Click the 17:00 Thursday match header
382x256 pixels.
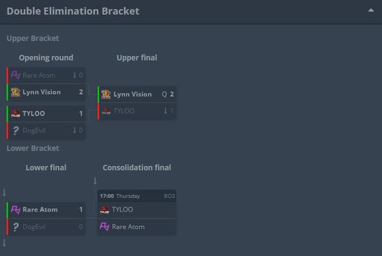[x=137, y=196]
